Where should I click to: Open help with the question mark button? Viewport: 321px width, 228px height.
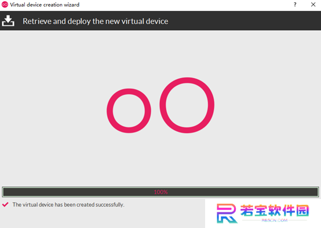pyautogui.click(x=295, y=5)
